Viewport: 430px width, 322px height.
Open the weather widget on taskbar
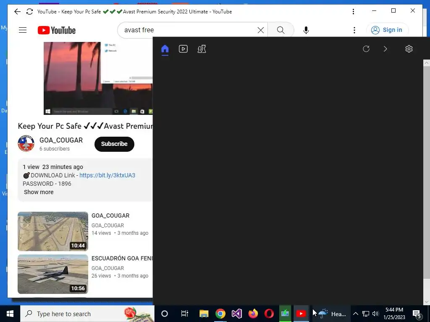pyautogui.click(x=332, y=314)
